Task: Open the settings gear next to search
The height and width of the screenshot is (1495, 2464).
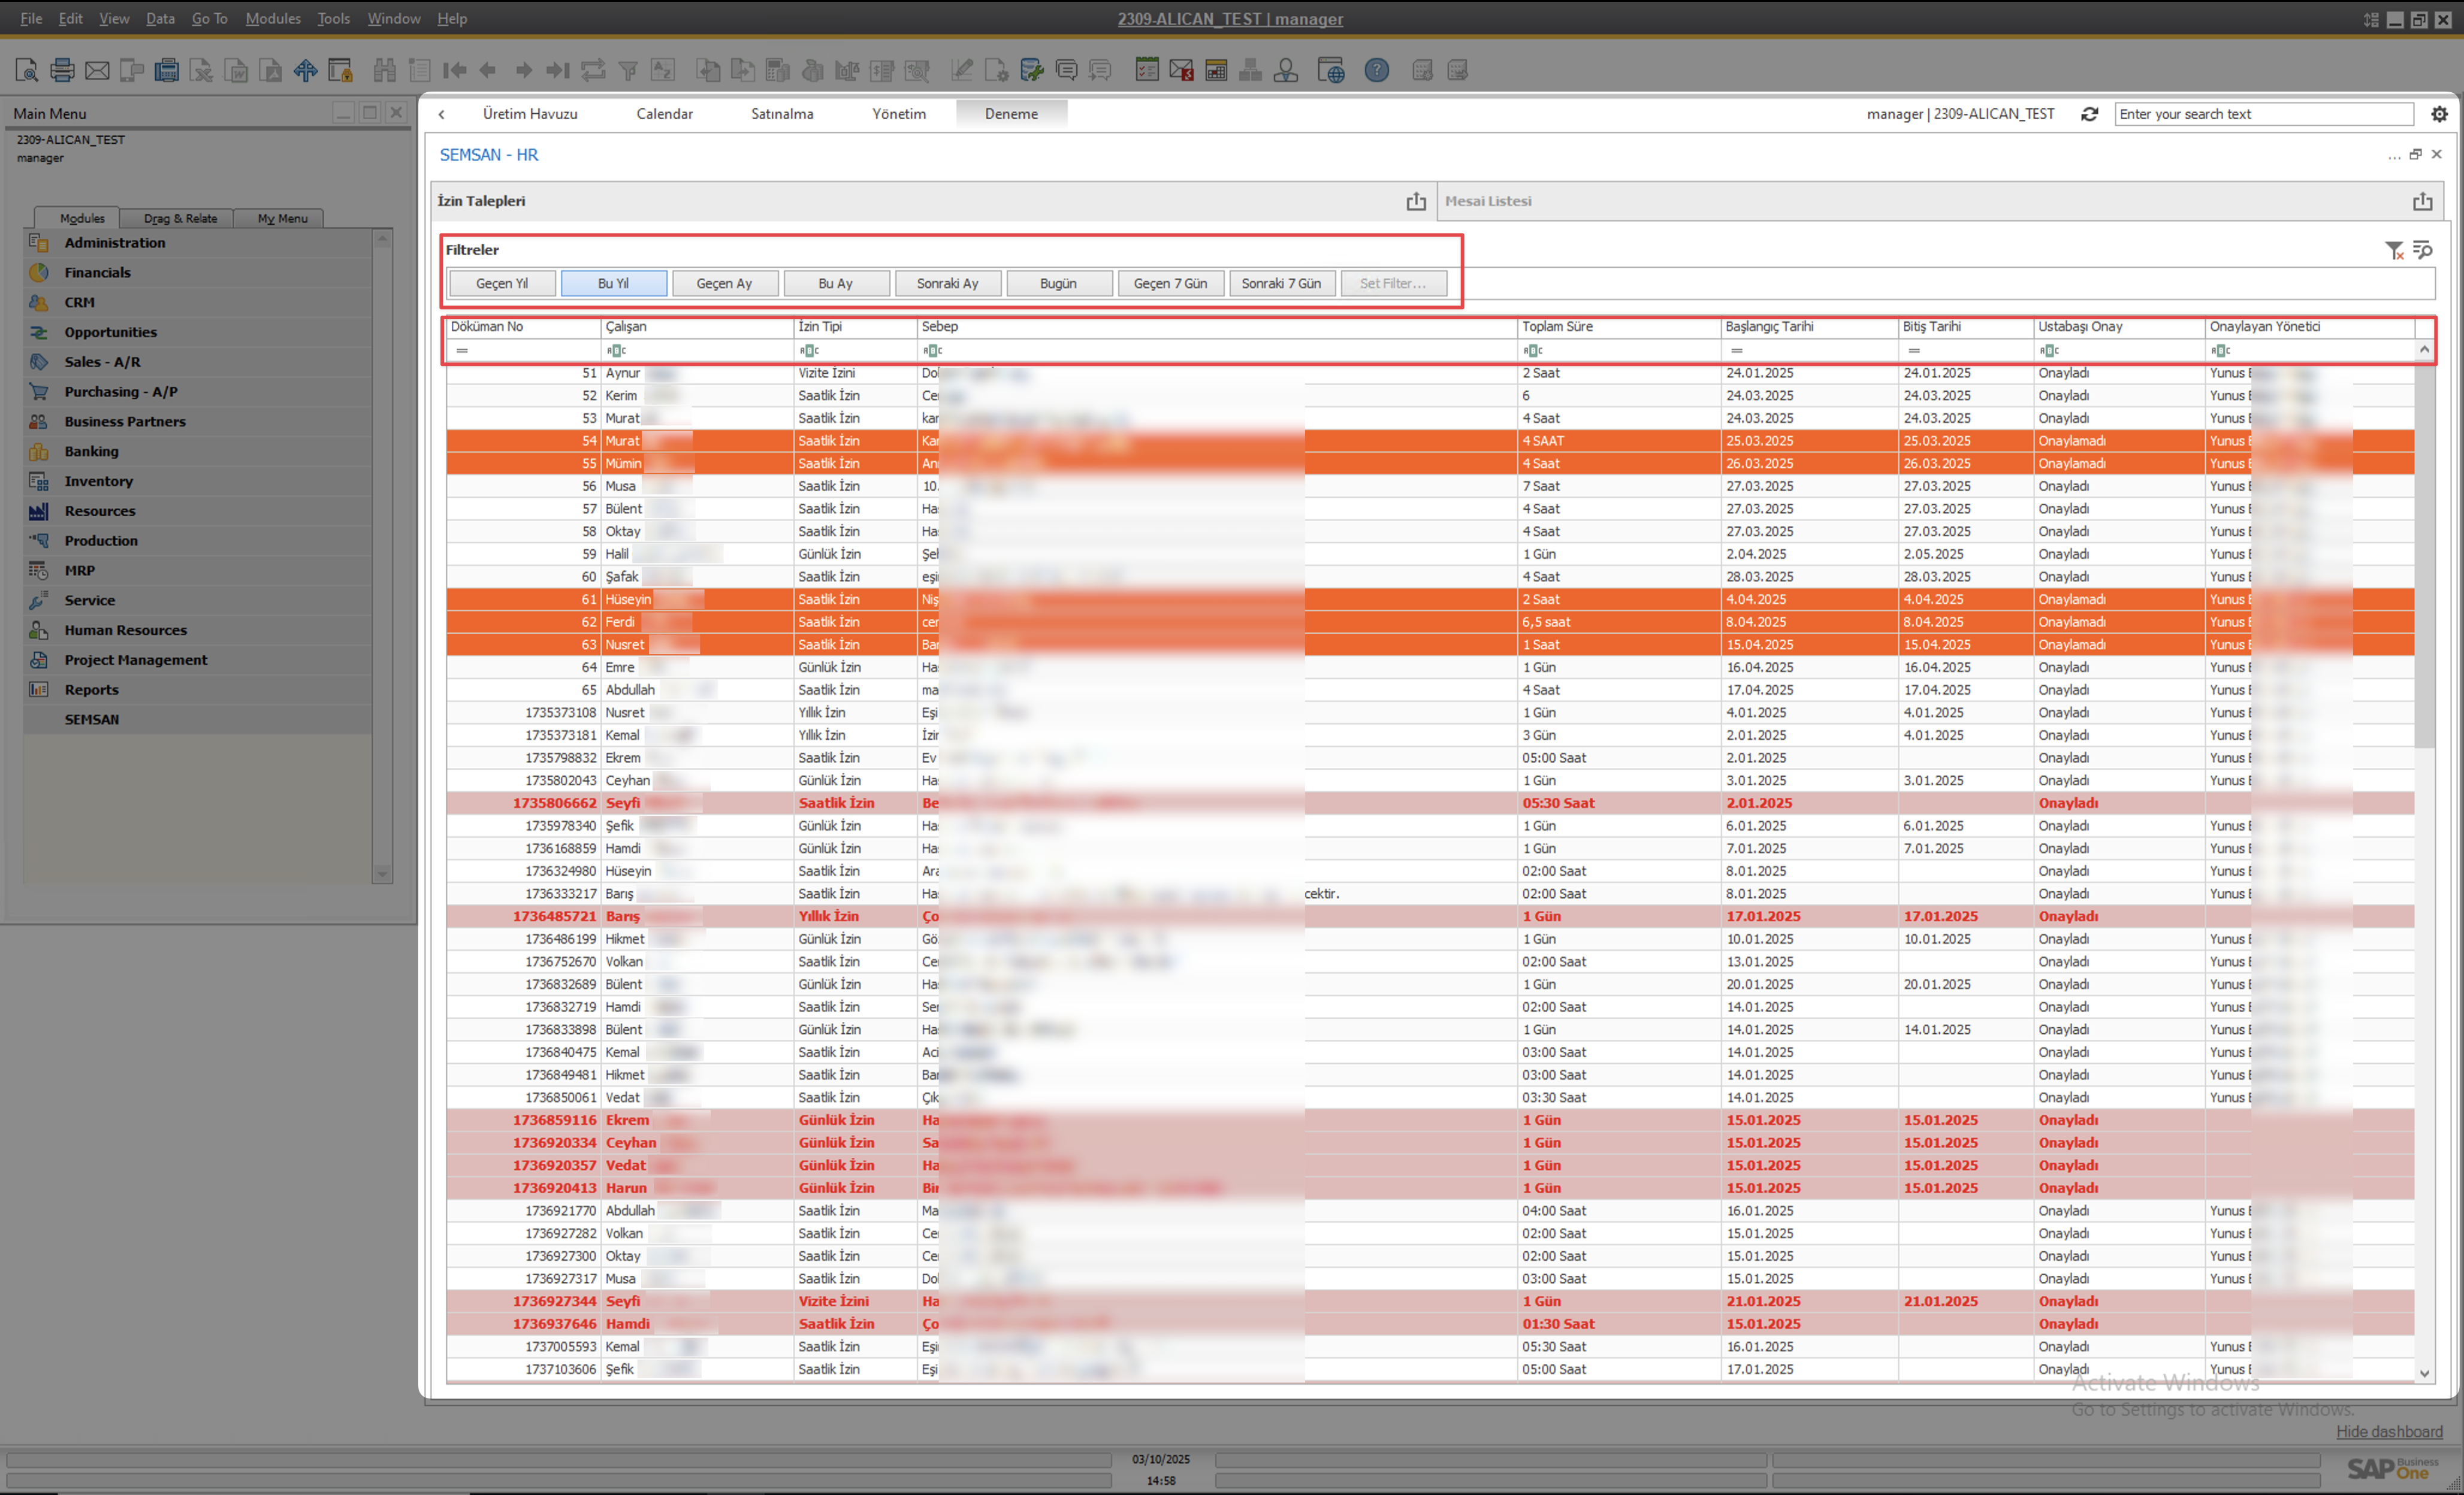Action: coord(2439,114)
